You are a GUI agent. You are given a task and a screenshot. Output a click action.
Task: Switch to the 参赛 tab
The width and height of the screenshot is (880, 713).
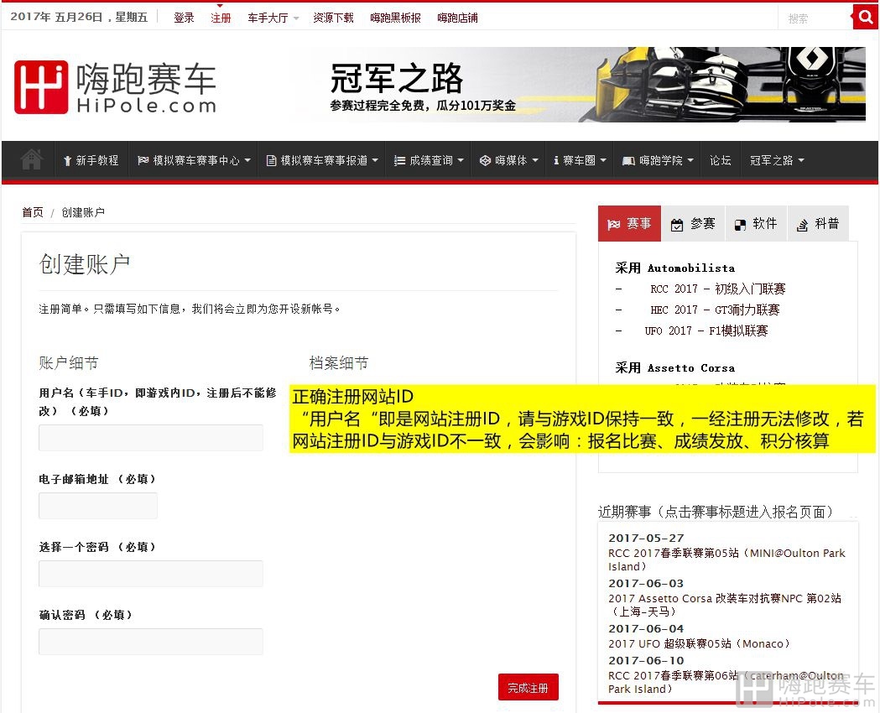click(693, 224)
